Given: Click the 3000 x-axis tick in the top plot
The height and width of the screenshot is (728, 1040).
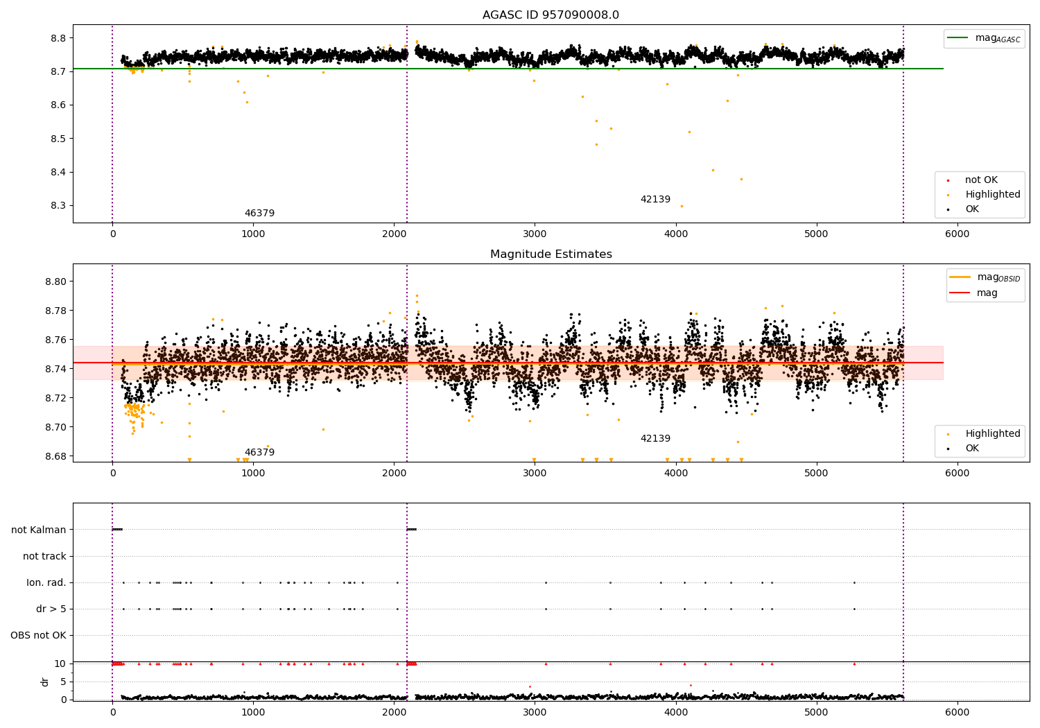Looking at the screenshot, I should [x=535, y=234].
